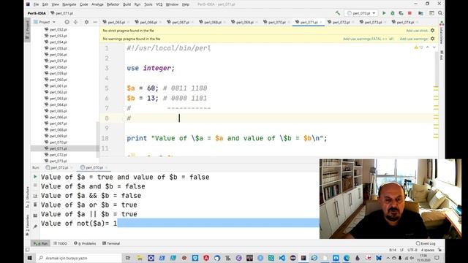468x263 pixels.
Task: Toggle the Project side tool window strip
Action: [28, 30]
